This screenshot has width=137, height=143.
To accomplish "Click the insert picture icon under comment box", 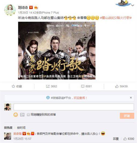I will 22,115.
